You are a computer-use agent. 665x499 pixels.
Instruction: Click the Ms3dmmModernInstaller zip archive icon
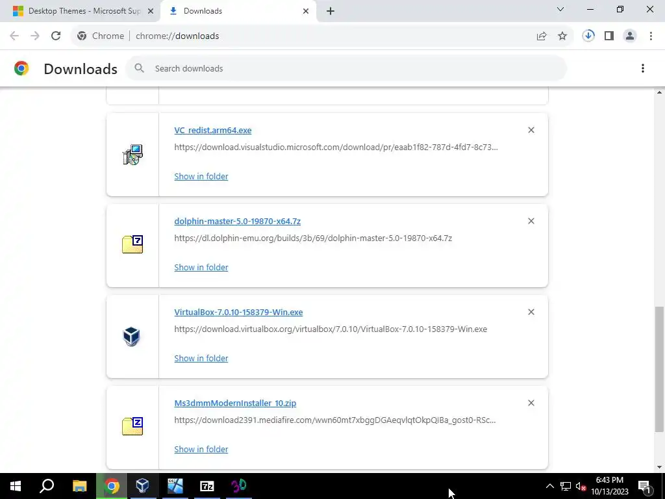(132, 426)
